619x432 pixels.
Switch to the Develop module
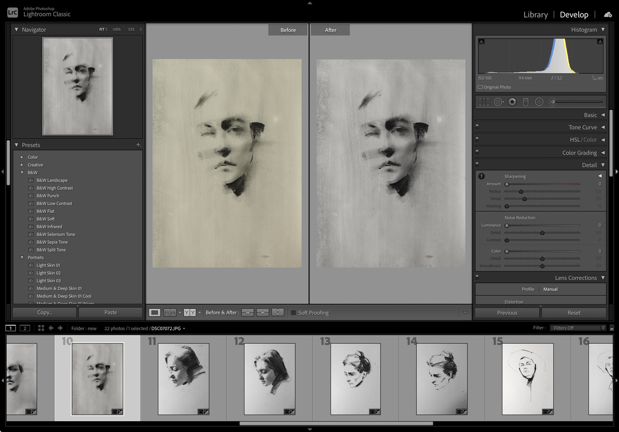574,14
